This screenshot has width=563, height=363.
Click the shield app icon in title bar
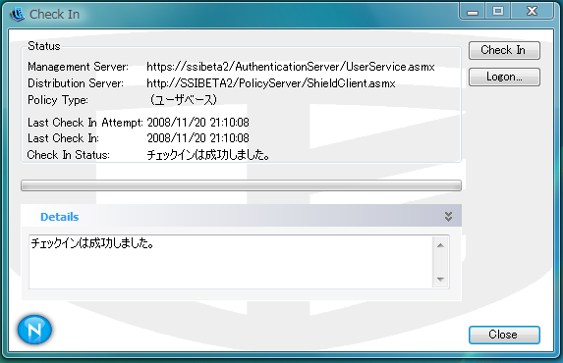17,15
